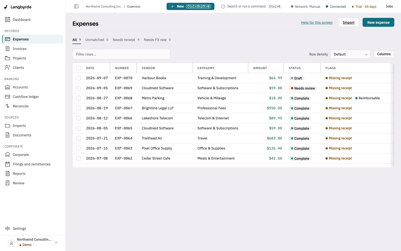Click the Network: Manual status indicator
This screenshot has height=251, width=401.
pyautogui.click(x=305, y=7)
